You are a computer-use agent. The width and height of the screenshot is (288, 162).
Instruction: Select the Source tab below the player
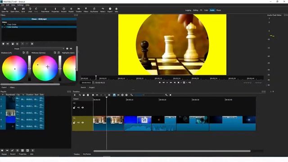coord(83,87)
